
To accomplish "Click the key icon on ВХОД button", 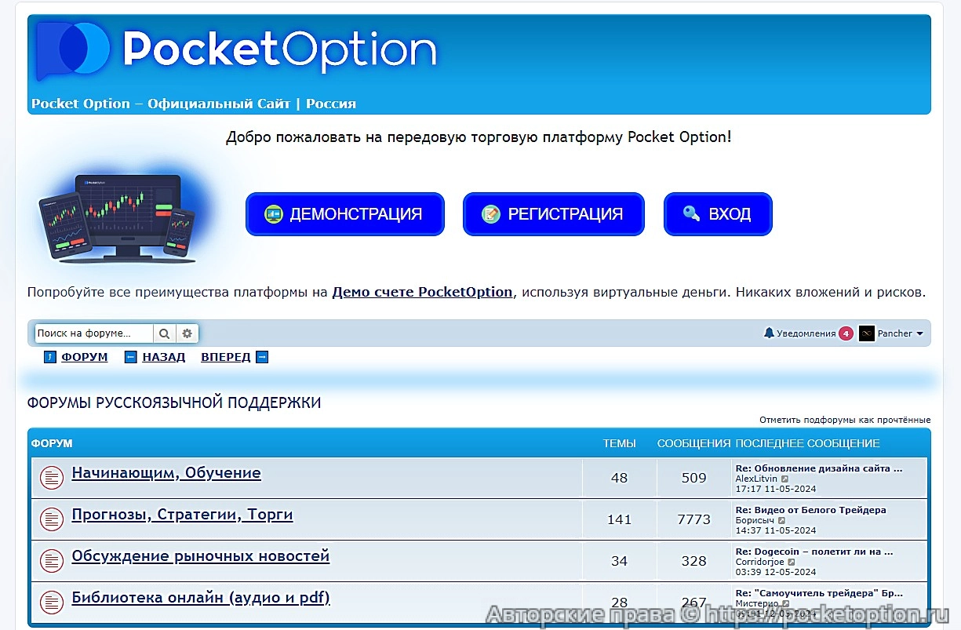I will pyautogui.click(x=690, y=213).
